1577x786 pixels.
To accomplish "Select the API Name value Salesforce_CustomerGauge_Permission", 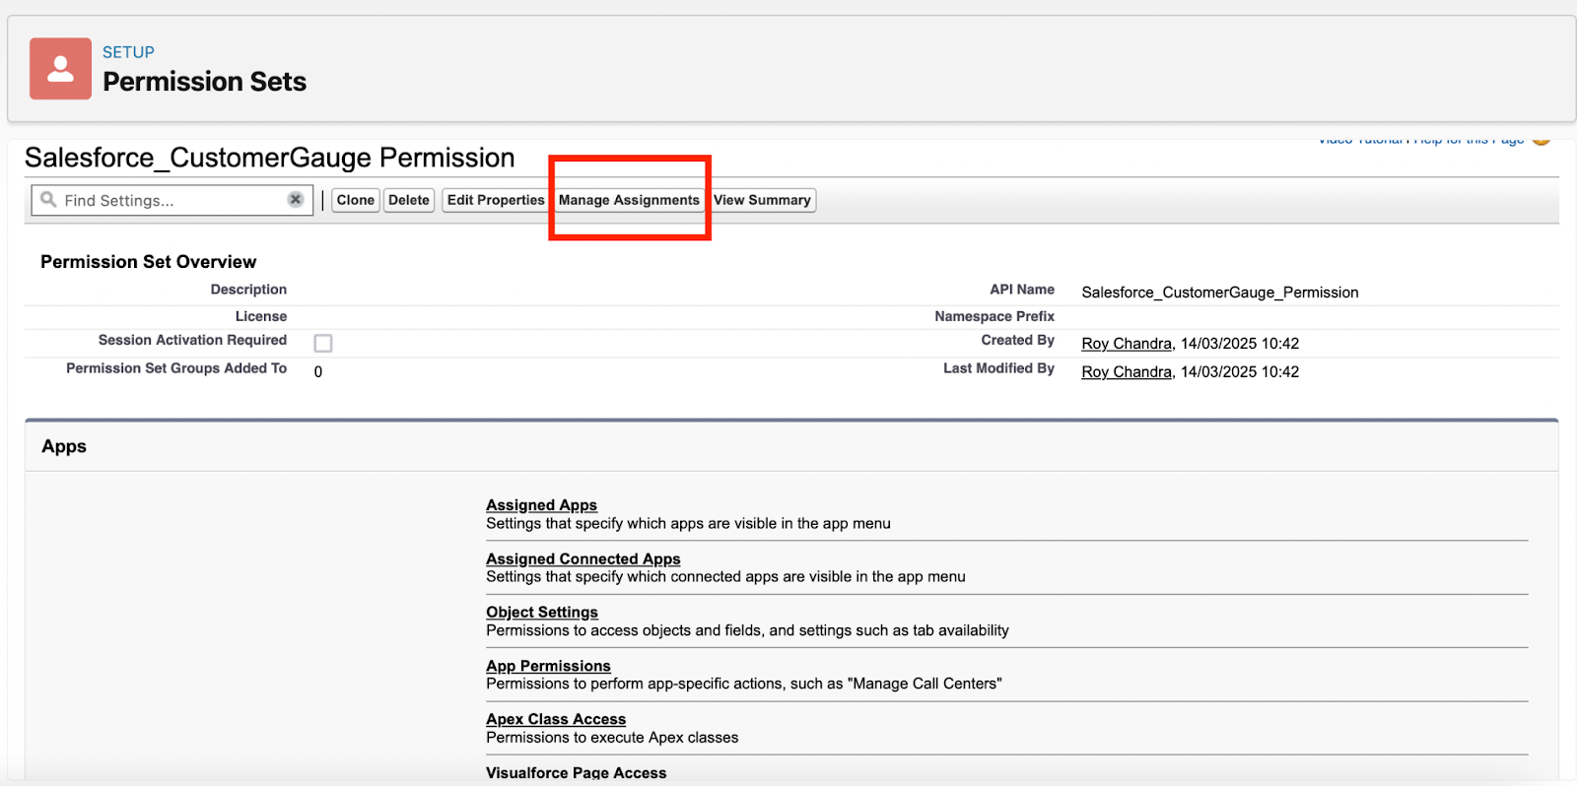I will point(1219,293).
